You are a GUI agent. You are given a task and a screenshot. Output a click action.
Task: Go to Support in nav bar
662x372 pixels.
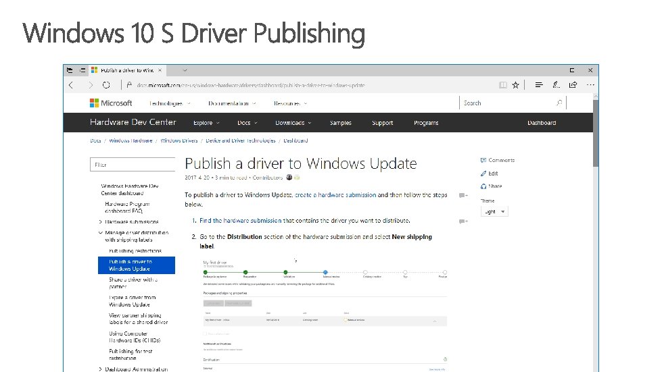click(x=383, y=123)
